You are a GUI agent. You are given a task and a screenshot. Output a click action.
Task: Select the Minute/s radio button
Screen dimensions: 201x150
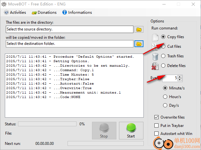[x=165, y=88]
